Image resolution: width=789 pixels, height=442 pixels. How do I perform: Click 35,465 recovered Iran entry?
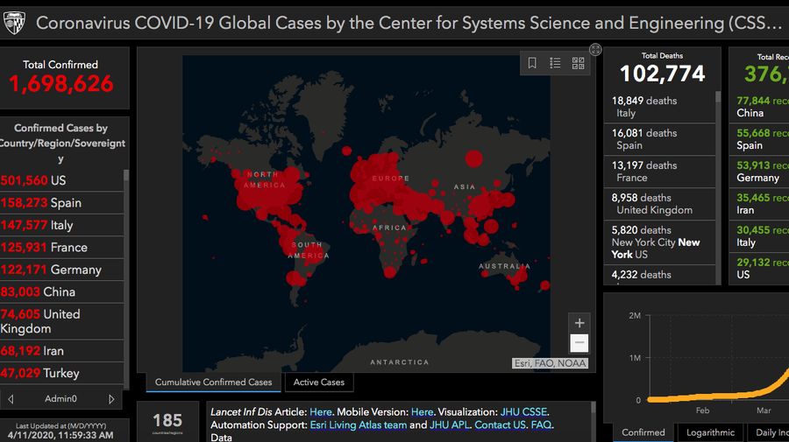pyautogui.click(x=759, y=204)
